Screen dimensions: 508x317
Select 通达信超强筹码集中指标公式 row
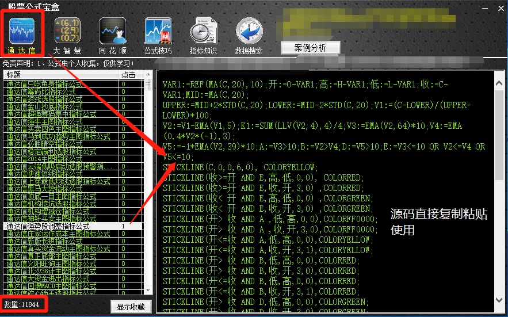tap(74, 114)
